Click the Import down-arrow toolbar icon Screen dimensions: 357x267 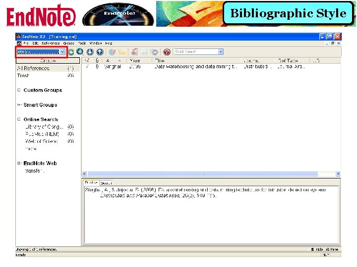(90, 52)
